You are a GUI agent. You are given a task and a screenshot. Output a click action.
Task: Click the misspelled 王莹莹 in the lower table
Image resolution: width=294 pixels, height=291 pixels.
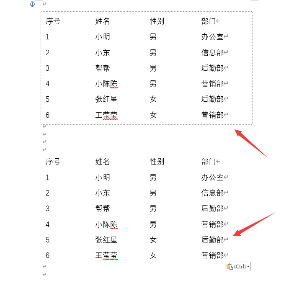pyautogui.click(x=106, y=255)
